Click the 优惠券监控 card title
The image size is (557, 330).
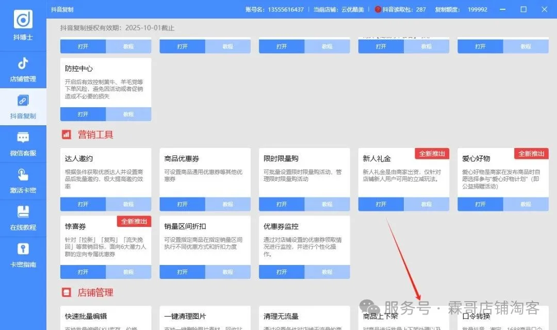pos(281,226)
